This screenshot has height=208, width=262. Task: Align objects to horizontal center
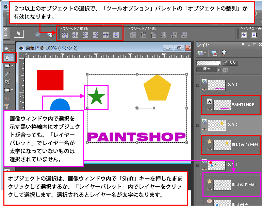(116, 35)
